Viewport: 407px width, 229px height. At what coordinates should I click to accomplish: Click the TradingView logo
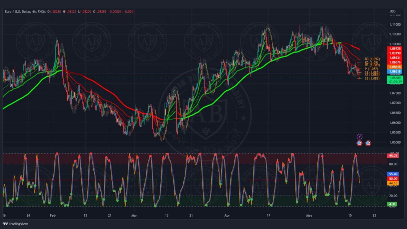15,224
